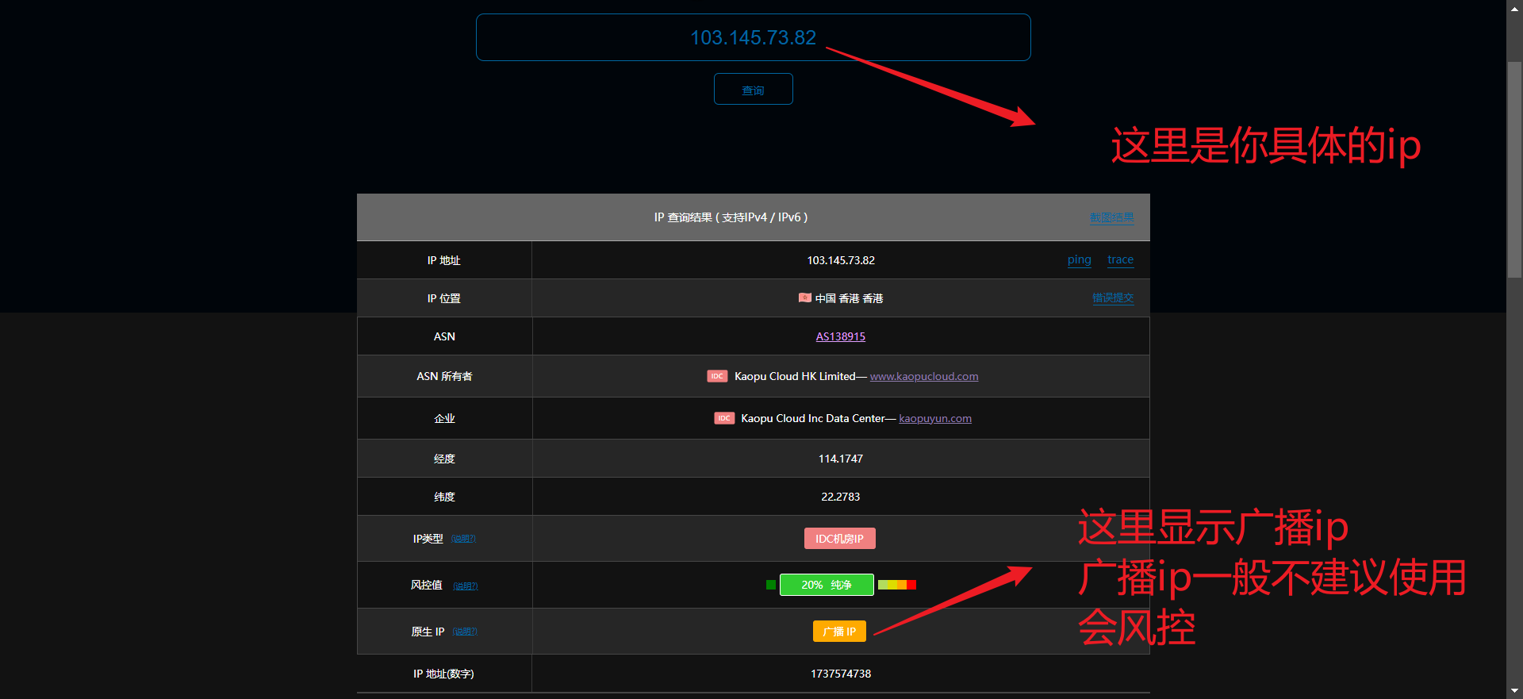Image resolution: width=1523 pixels, height=699 pixels.
Task: Click the 查询 query button
Action: click(x=753, y=89)
